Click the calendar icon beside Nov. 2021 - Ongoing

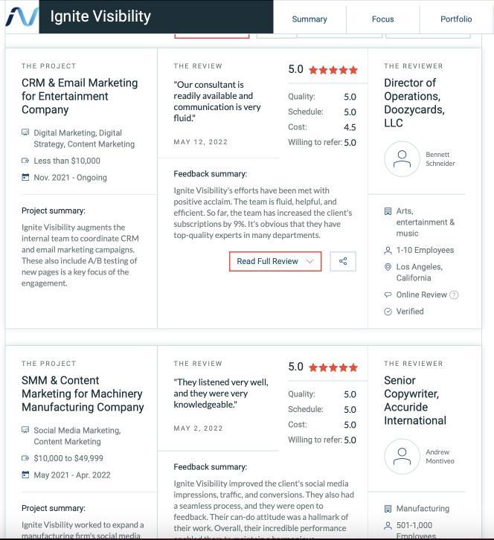coord(25,177)
